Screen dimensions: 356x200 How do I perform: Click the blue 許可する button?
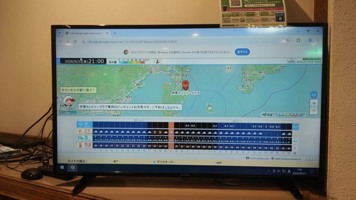coord(242,52)
